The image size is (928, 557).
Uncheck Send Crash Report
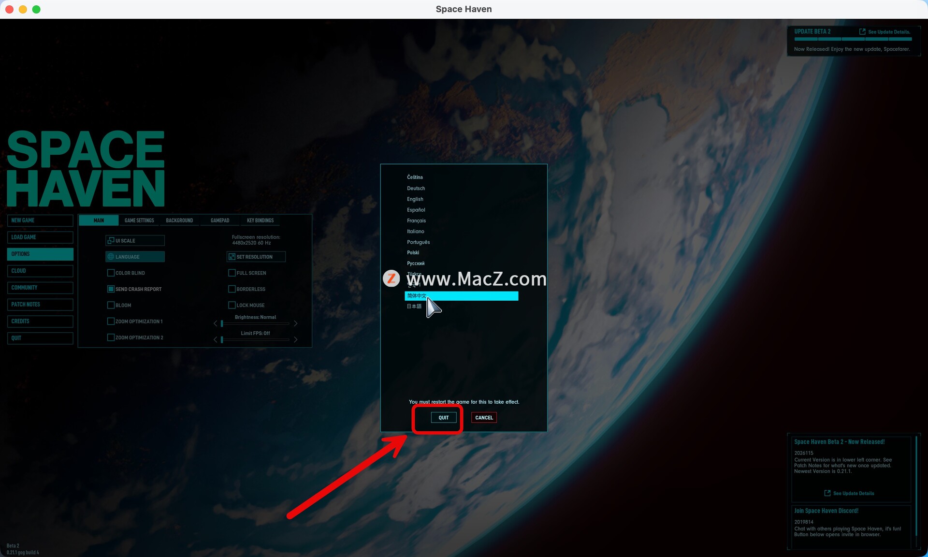coord(111,289)
